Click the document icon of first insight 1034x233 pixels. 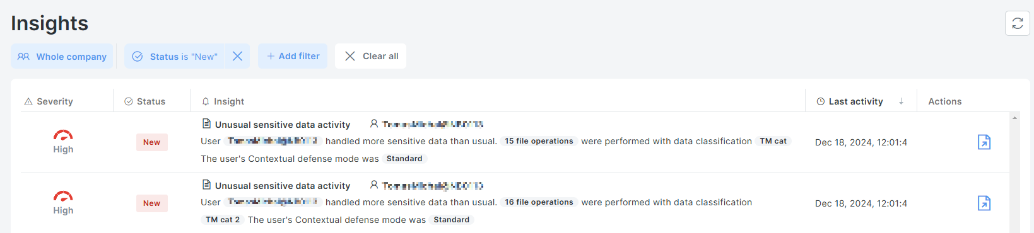point(206,123)
